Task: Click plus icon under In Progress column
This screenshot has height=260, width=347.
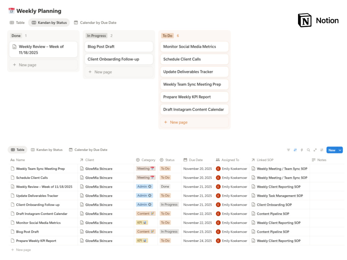Action: click(90, 72)
